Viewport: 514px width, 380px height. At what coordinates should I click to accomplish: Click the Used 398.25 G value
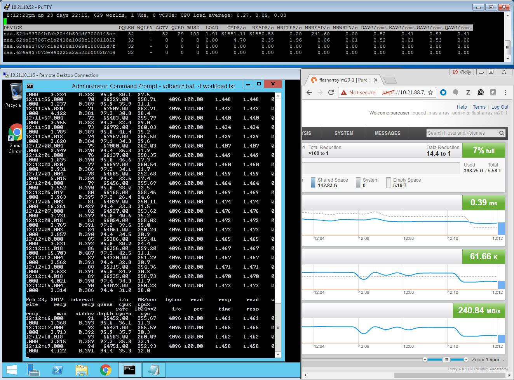pos(474,171)
